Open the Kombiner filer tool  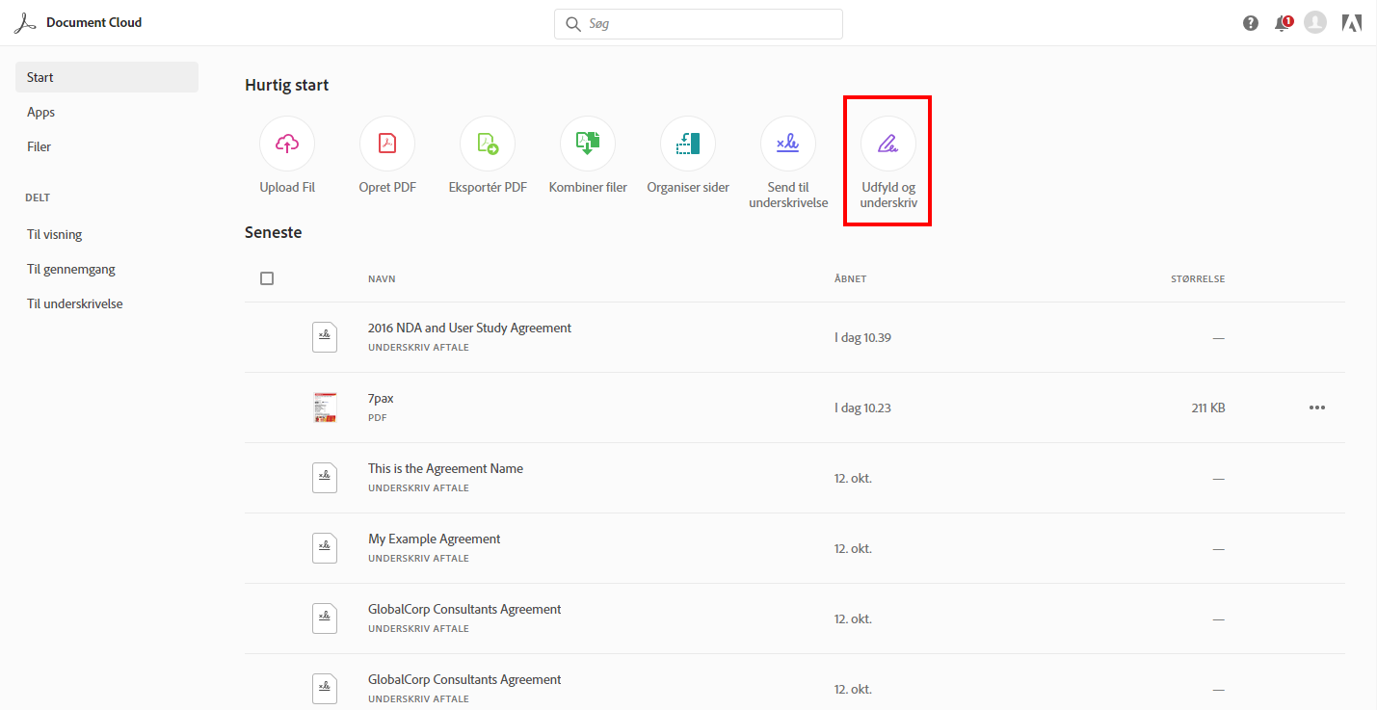coord(588,144)
